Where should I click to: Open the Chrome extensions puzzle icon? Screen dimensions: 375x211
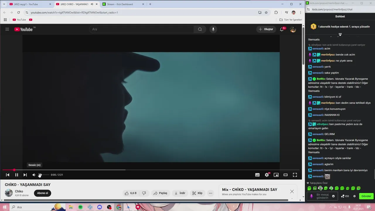point(276,13)
